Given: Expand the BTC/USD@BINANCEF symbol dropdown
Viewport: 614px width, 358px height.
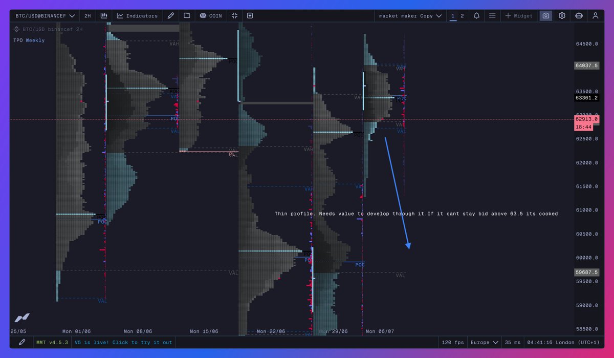Looking at the screenshot, I should click(45, 16).
